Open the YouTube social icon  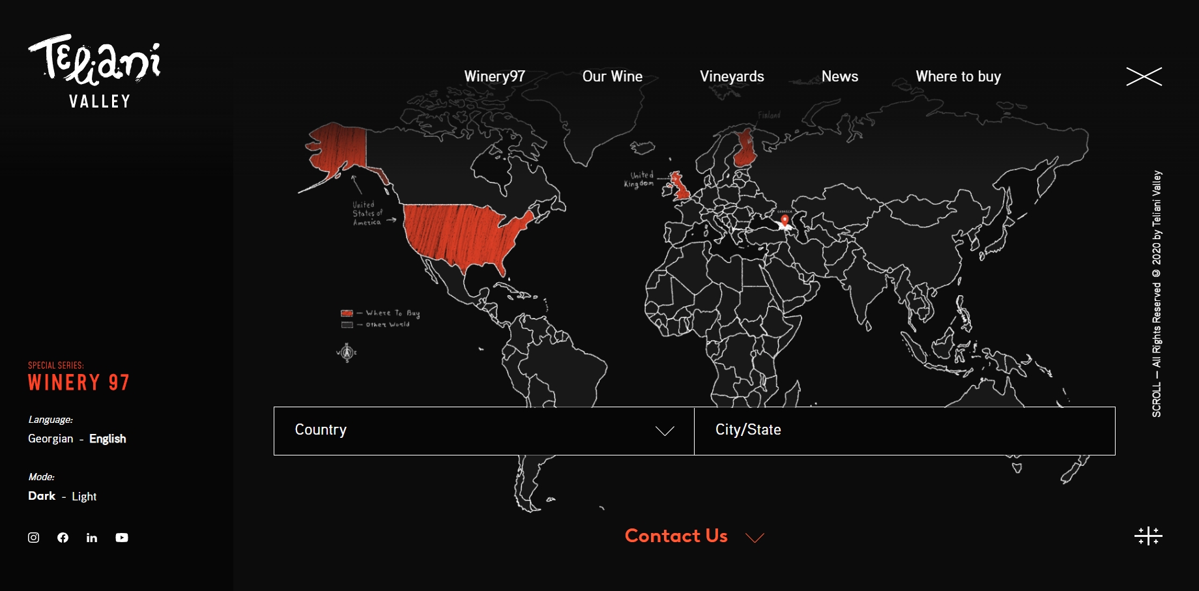point(122,538)
